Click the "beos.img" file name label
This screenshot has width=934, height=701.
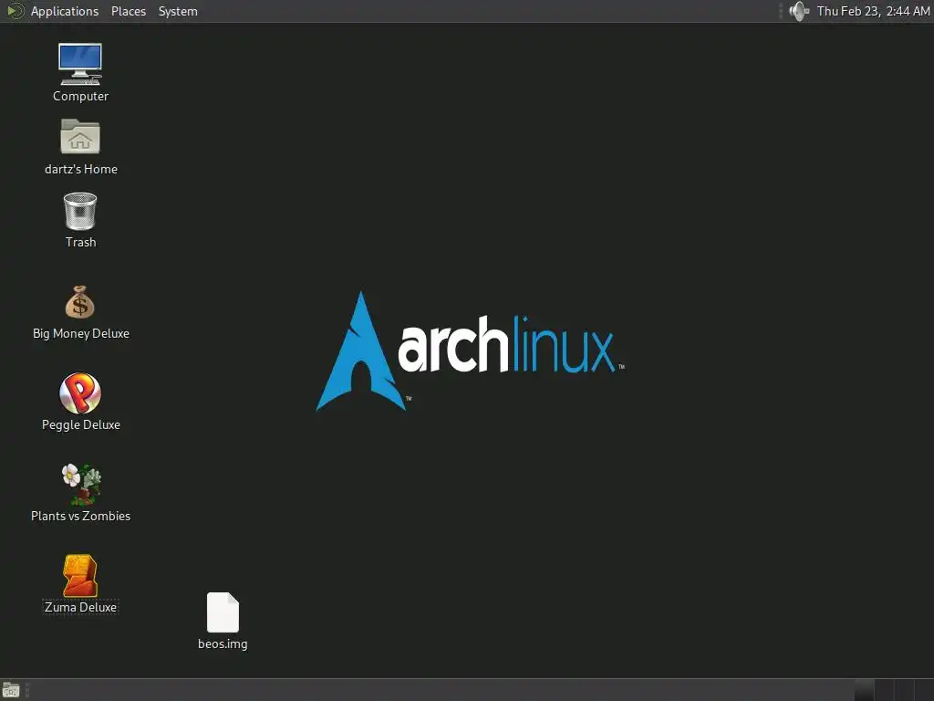(223, 643)
